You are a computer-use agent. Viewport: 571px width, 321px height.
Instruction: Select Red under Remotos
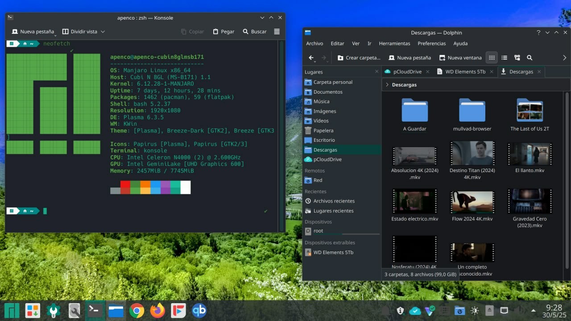[341, 180]
